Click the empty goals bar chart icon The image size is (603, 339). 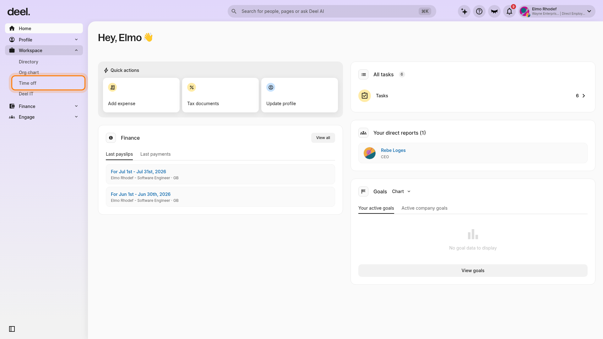[x=473, y=234]
